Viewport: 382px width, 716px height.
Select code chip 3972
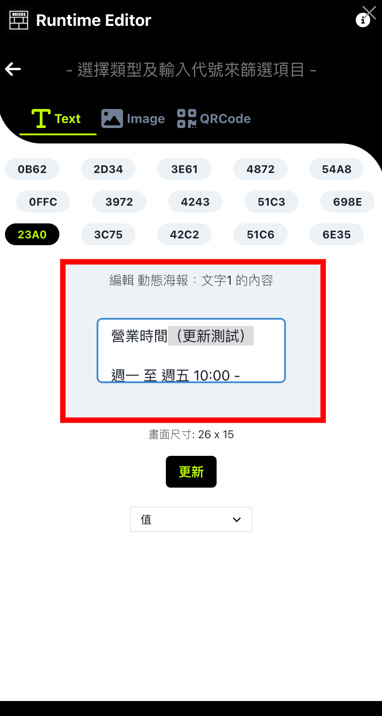pyautogui.click(x=119, y=202)
